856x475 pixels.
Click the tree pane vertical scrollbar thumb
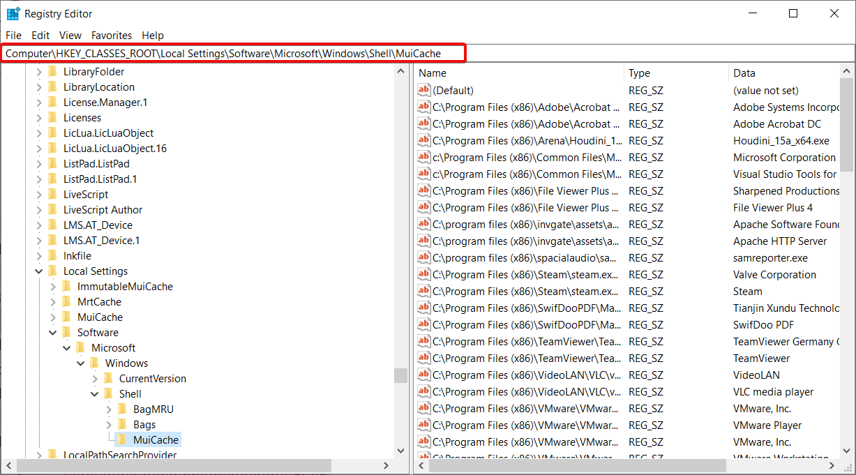pos(400,376)
